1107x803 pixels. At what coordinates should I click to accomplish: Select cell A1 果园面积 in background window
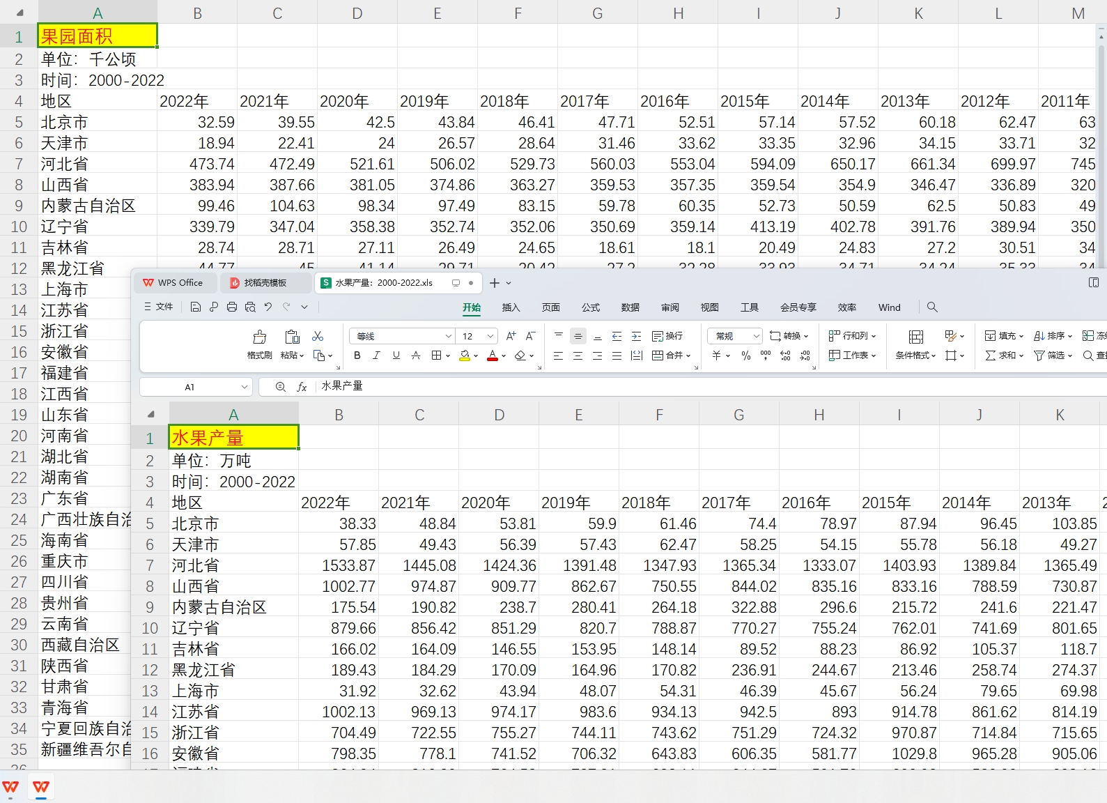click(x=98, y=36)
